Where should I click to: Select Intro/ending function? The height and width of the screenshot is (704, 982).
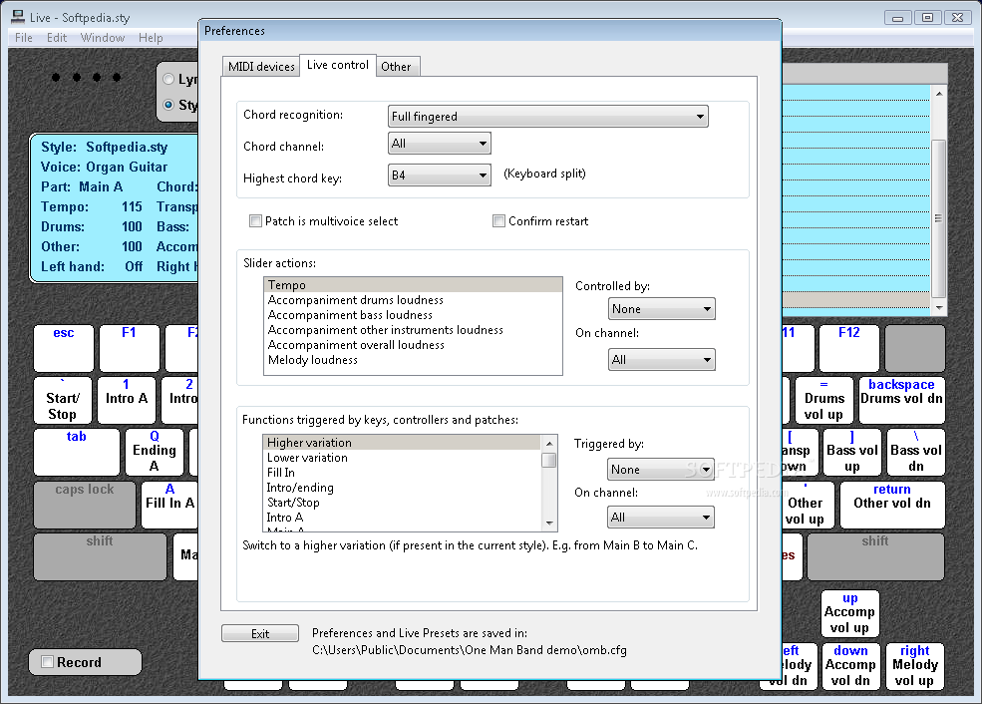coord(402,488)
